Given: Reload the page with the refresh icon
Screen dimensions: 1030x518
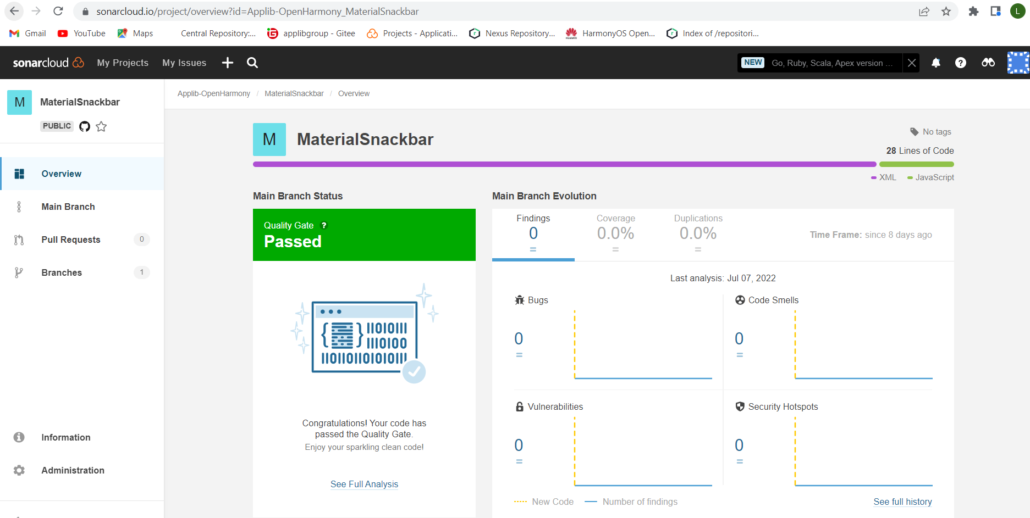Looking at the screenshot, I should [x=58, y=11].
